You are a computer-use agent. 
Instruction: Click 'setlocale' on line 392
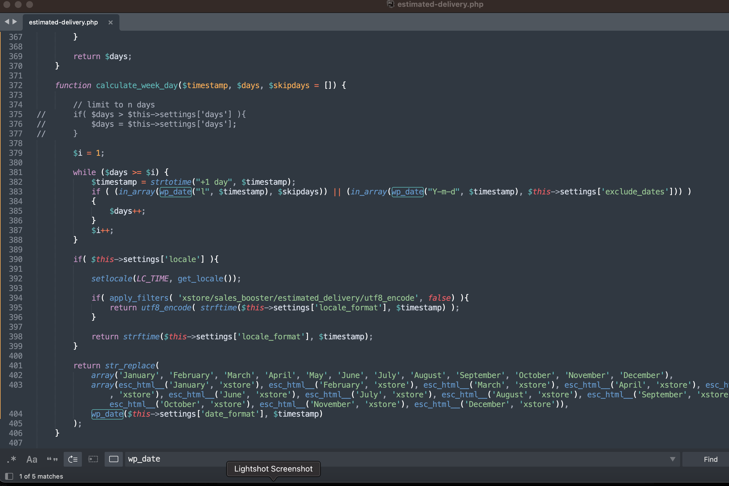pos(112,279)
